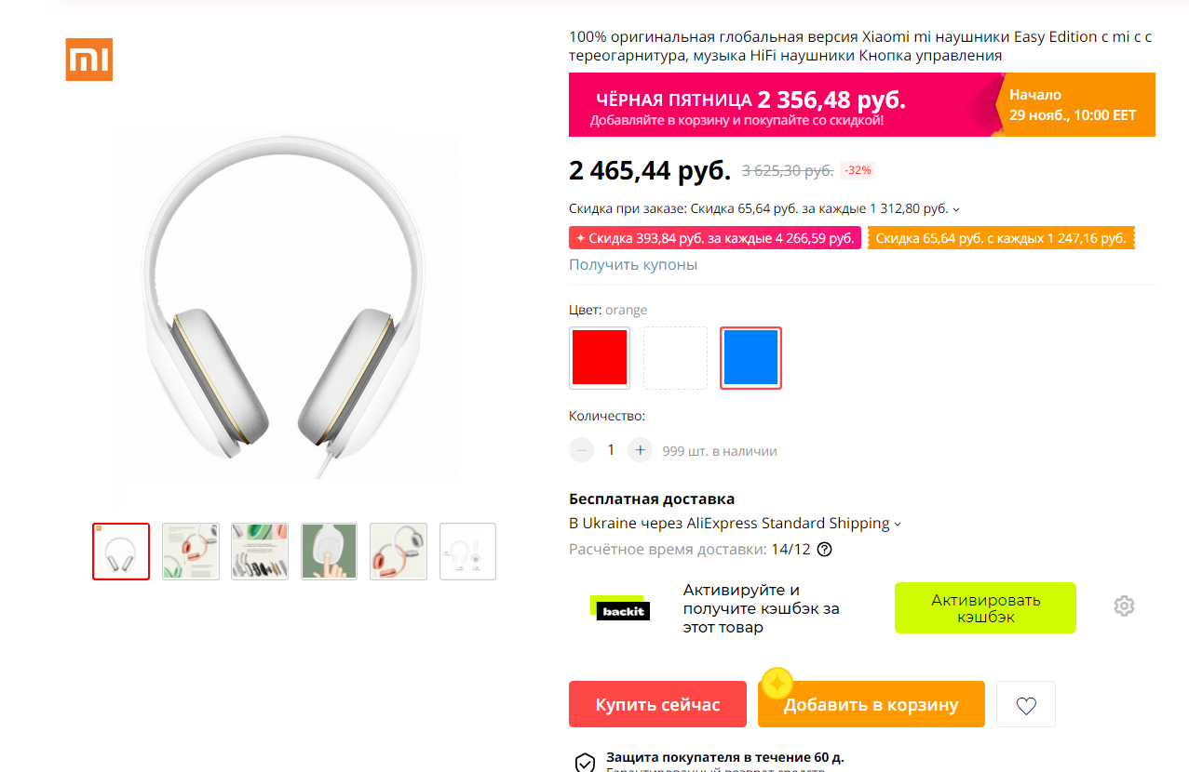Open the hand-touching-earcup thumbnail
The height and width of the screenshot is (772, 1189).
[x=329, y=552]
